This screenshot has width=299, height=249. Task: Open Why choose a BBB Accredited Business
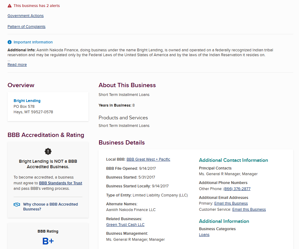tap(51, 206)
